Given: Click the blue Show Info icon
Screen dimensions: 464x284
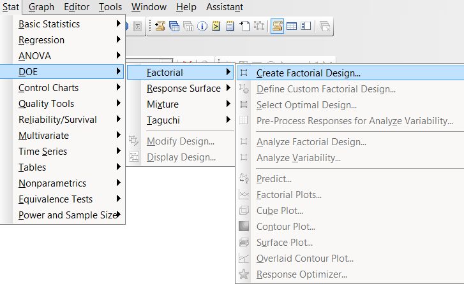Looking at the screenshot, I should 202,26.
